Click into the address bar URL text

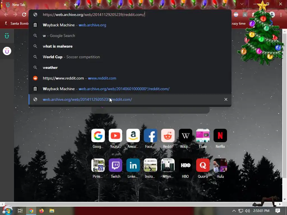click(94, 15)
